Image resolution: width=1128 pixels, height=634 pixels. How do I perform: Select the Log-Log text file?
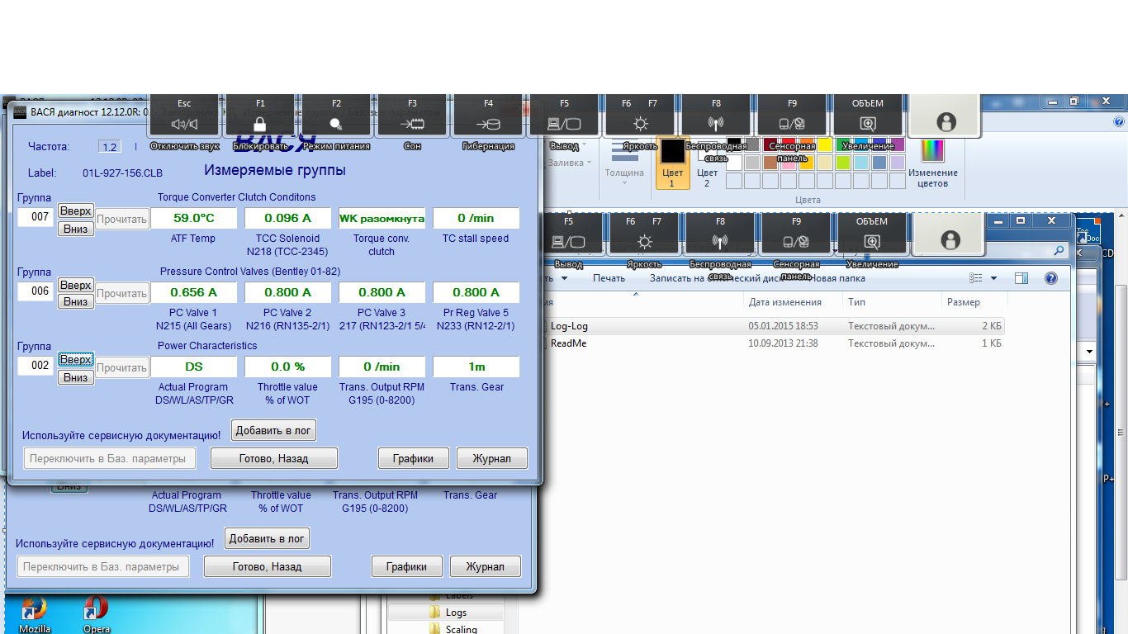coord(569,326)
